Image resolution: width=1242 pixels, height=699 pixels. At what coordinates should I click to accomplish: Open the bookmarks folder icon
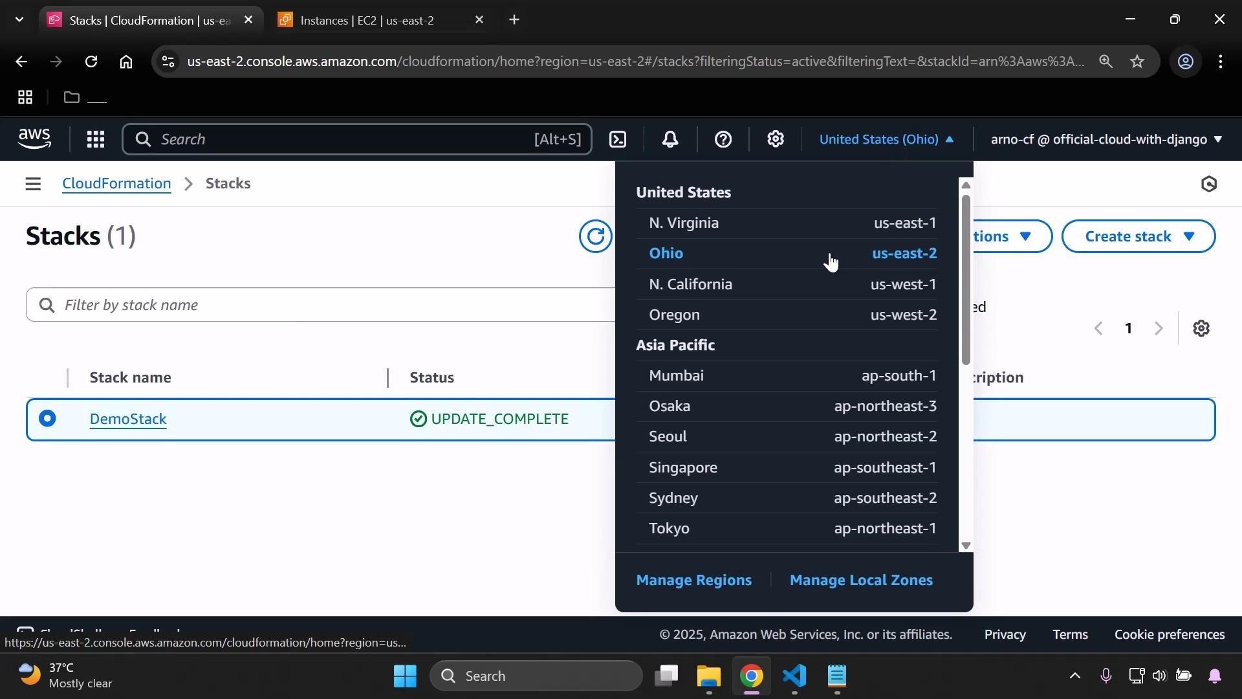(72, 98)
